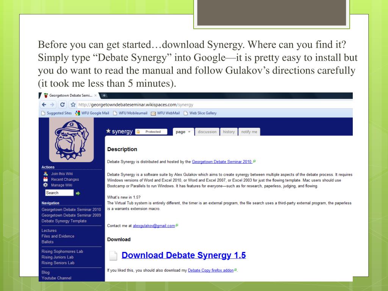
Task: Click Join this Wiki action
Action: [62, 174]
